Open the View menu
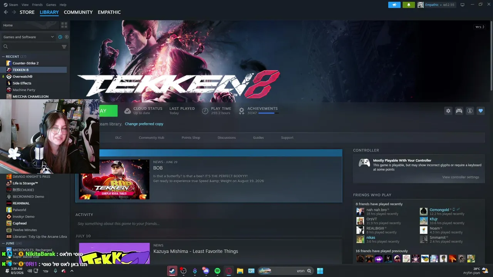This screenshot has height=277, width=493. click(25, 5)
